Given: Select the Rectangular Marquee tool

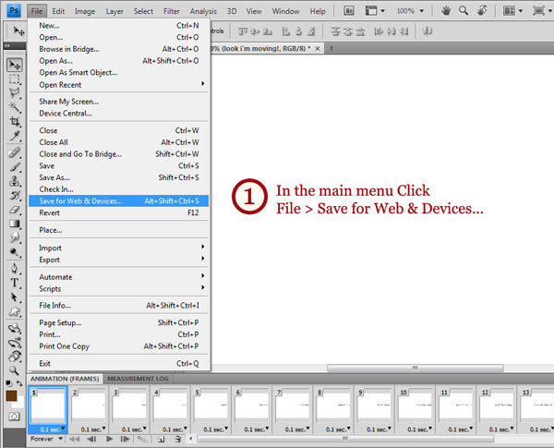Looking at the screenshot, I should pos(15,79).
